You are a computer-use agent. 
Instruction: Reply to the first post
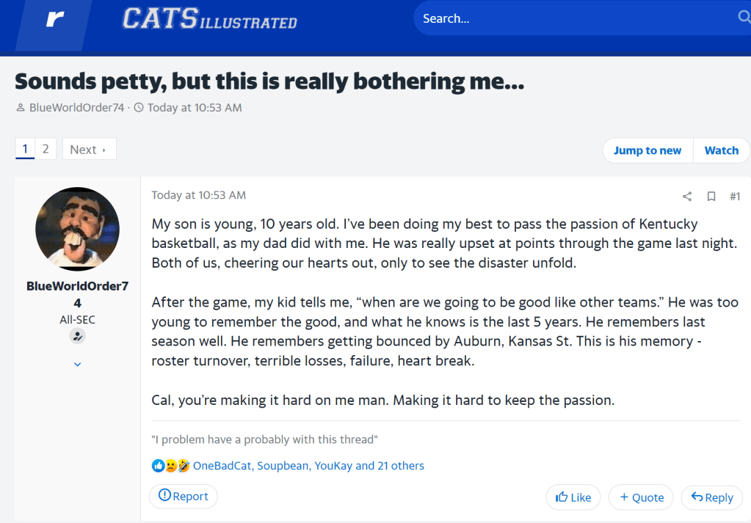pyautogui.click(x=711, y=497)
